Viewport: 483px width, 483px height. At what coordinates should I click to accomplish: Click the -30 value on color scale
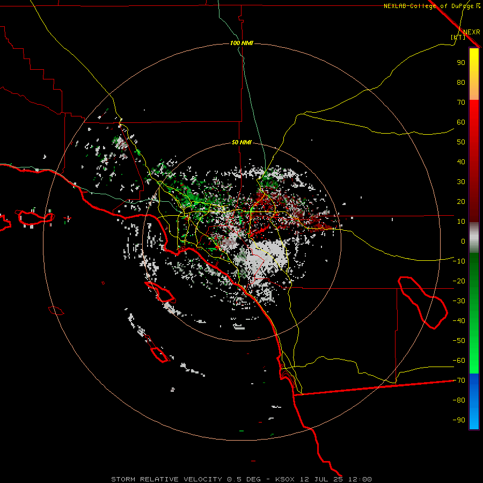click(459, 301)
